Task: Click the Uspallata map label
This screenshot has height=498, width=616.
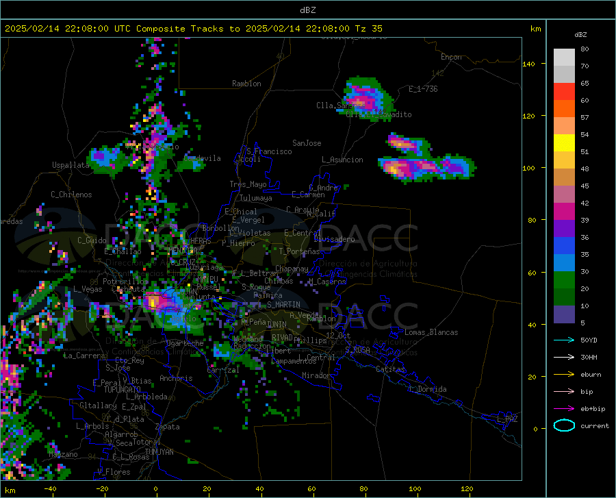Action: click(x=70, y=165)
